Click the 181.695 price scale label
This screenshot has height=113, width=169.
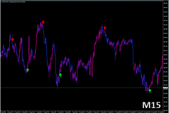(x=165, y=110)
